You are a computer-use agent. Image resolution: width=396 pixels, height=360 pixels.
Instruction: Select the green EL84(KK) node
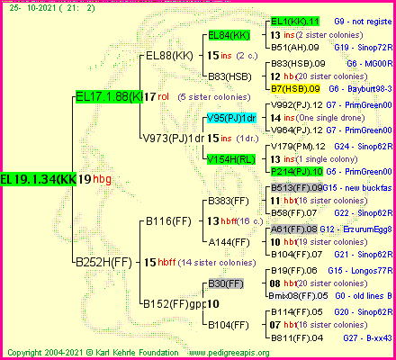pyautogui.click(x=229, y=35)
